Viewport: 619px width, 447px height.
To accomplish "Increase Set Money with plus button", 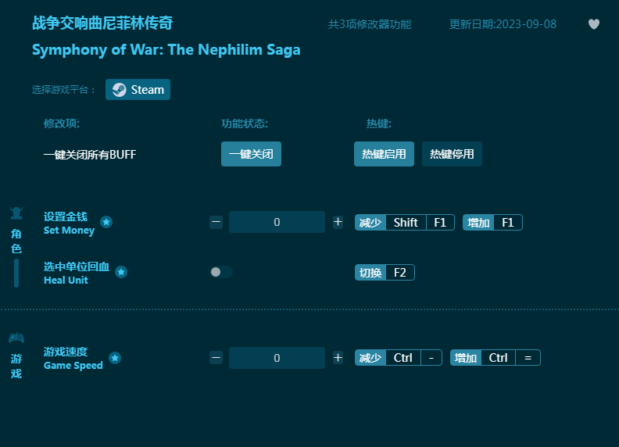I will click(338, 222).
